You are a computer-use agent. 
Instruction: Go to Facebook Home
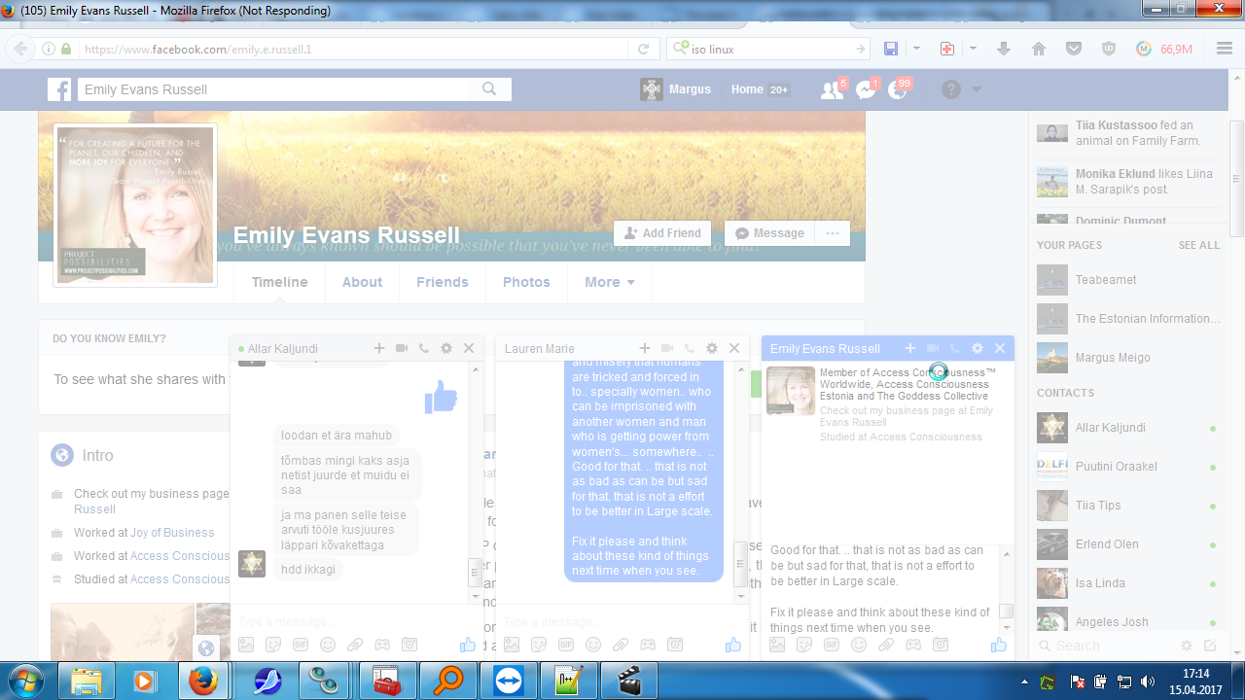[x=748, y=89]
